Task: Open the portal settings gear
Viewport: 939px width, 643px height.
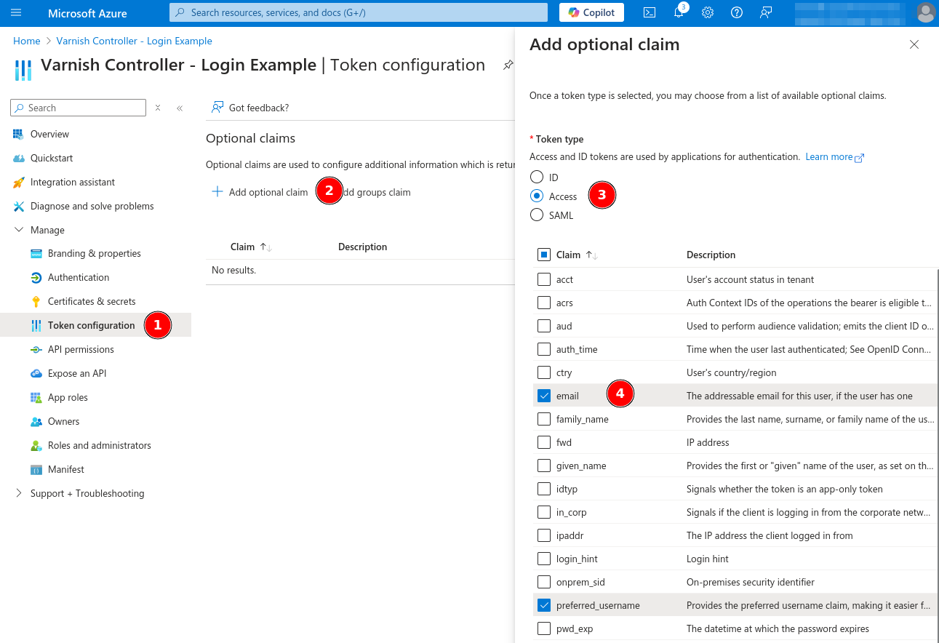Action: click(708, 12)
